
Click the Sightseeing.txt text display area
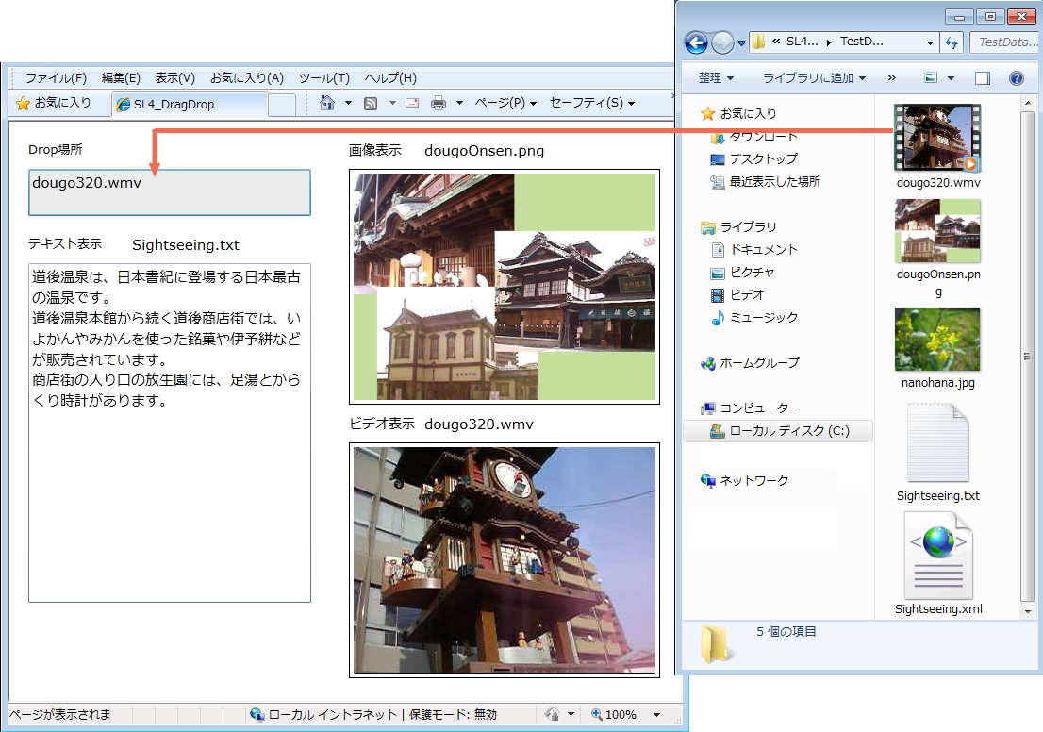[170, 433]
